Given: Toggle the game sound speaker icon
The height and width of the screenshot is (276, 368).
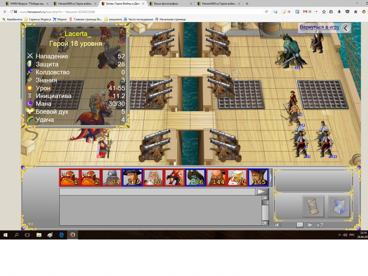Looking at the screenshot, I should [278, 225].
